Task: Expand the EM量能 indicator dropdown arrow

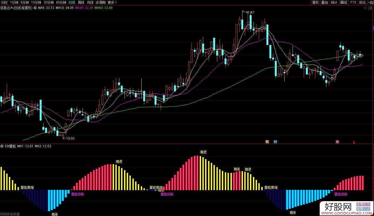Action: [x=2, y=146]
